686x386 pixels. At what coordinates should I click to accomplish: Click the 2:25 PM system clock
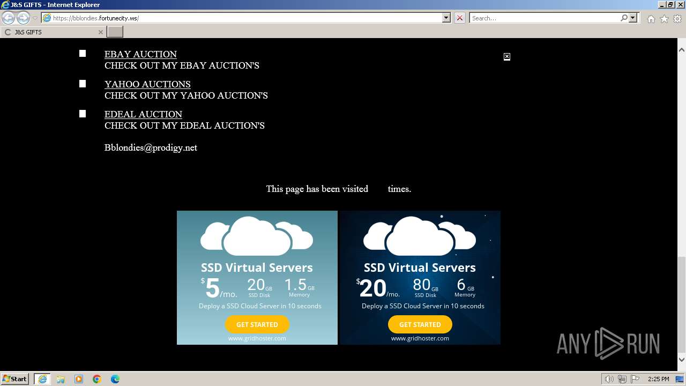[x=659, y=379]
